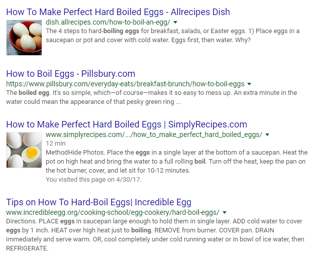Click the simplyrecipes.com green URL text
The height and width of the screenshot is (263, 312).
pos(154,135)
